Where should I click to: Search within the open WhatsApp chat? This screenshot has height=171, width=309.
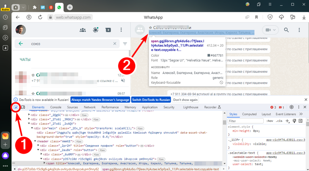pyautogui.click(x=286, y=30)
